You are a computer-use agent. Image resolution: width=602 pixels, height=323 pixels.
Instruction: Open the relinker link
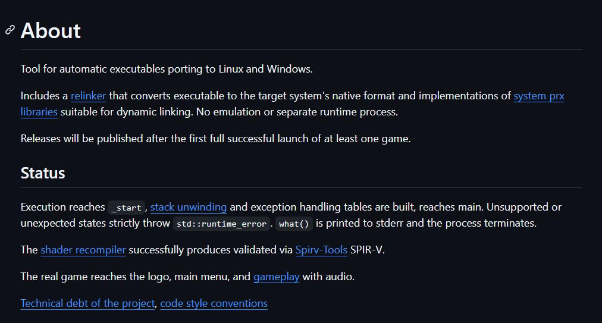coord(88,96)
